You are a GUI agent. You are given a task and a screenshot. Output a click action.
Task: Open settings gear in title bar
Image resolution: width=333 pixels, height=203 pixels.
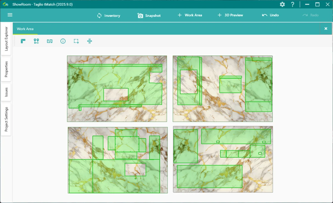282,4
